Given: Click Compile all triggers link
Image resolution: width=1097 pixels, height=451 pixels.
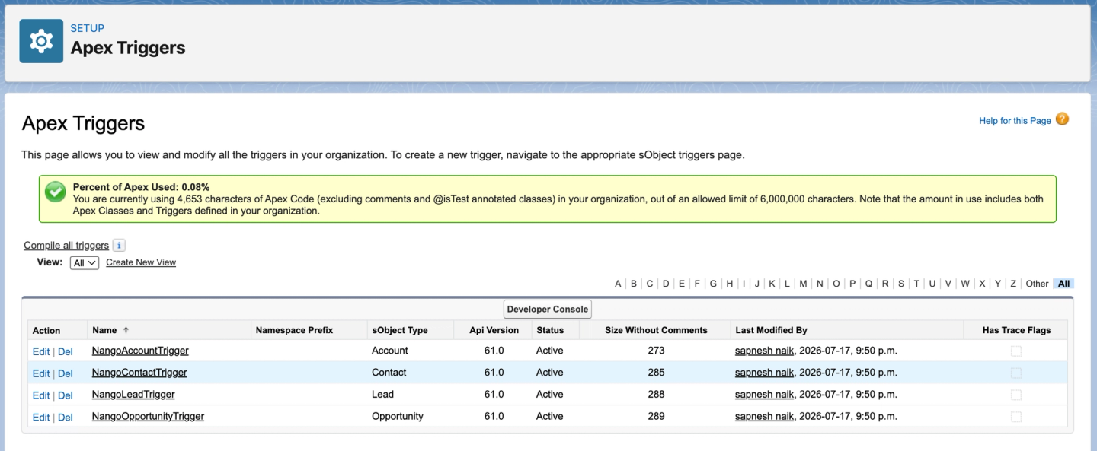Looking at the screenshot, I should tap(66, 246).
